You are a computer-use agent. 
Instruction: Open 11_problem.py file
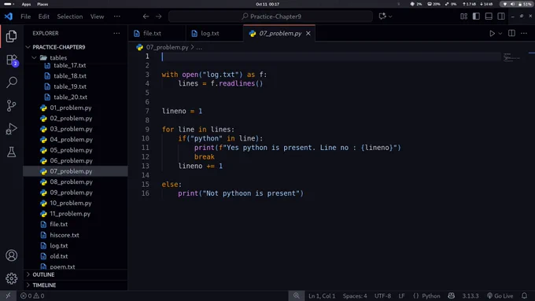click(70, 214)
